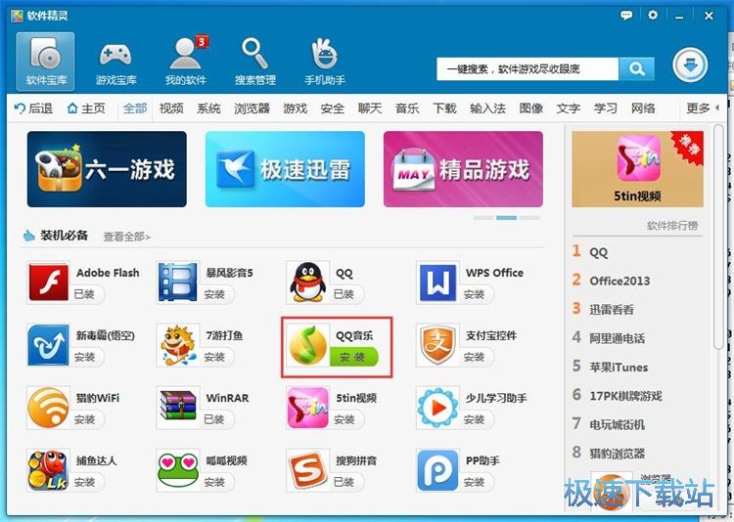Select the third banner page indicator
The image size is (734, 522).
(x=529, y=218)
